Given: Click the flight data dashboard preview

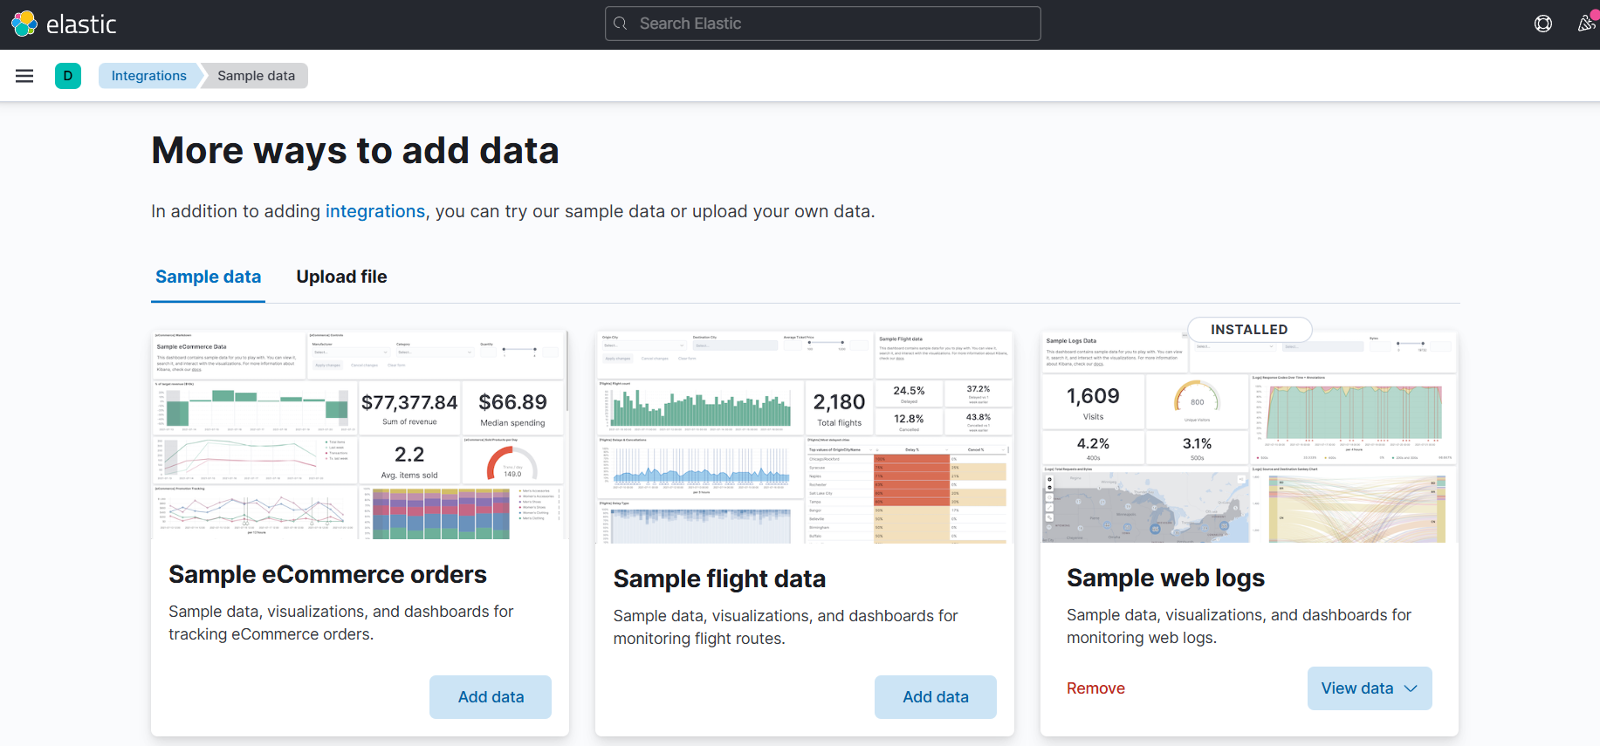Looking at the screenshot, I should point(804,436).
